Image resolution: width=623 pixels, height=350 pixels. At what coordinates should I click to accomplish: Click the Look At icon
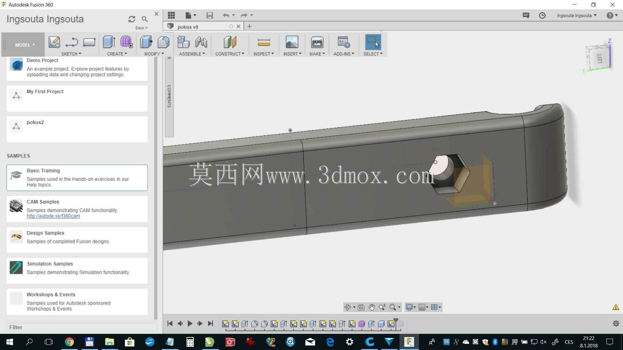coord(361,307)
